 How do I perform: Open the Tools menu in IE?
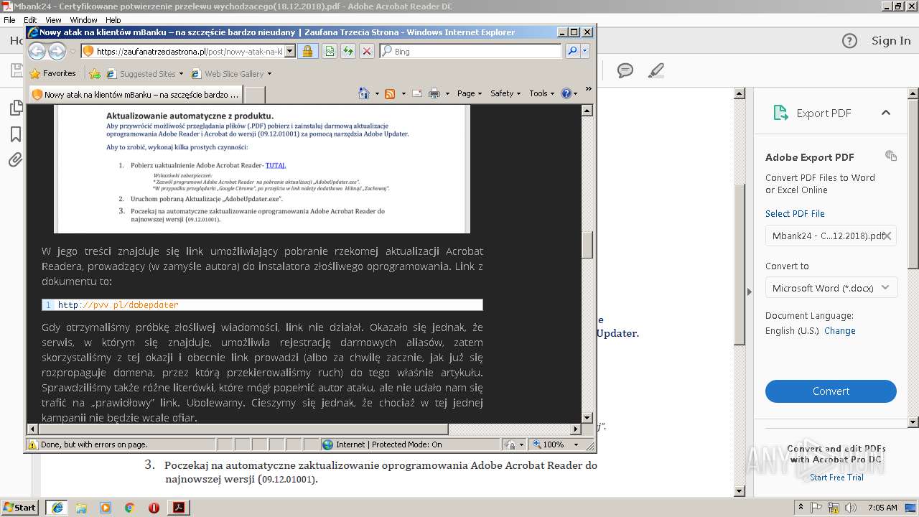click(x=542, y=93)
